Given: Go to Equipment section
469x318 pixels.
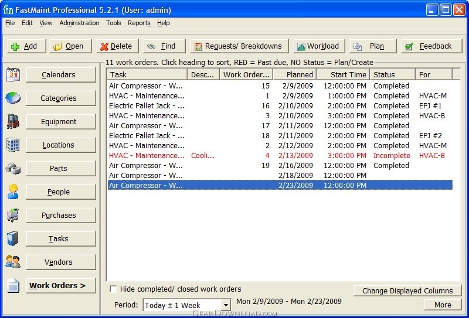Looking at the screenshot, I should pos(61,121).
